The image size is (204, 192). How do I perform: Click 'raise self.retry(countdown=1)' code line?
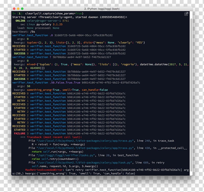(55, 159)
